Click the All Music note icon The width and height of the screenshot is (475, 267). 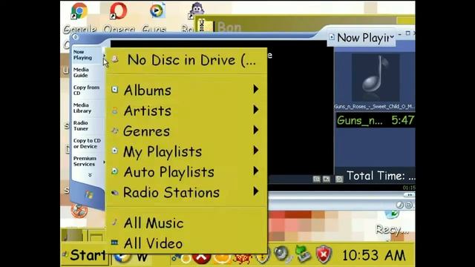tap(114, 222)
